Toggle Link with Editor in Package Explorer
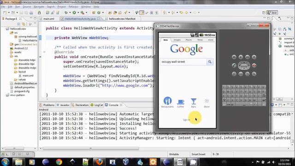The height and width of the screenshot is (166, 295). (24, 24)
